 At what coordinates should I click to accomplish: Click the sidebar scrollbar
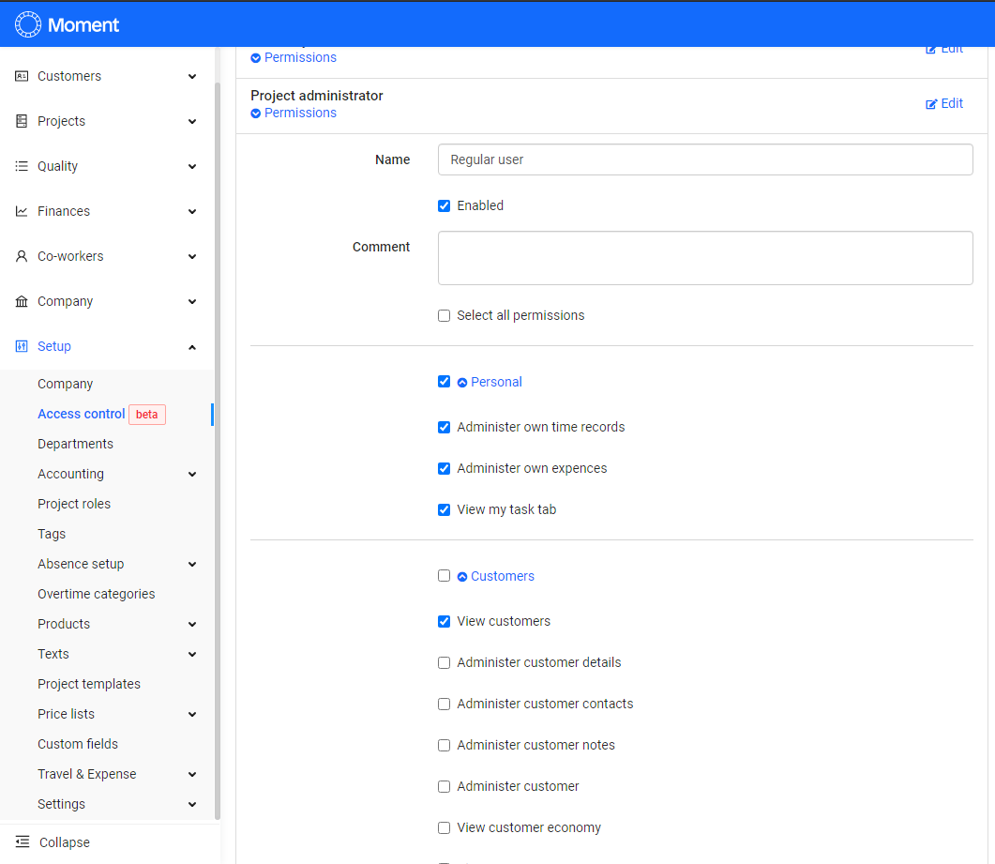(x=218, y=450)
